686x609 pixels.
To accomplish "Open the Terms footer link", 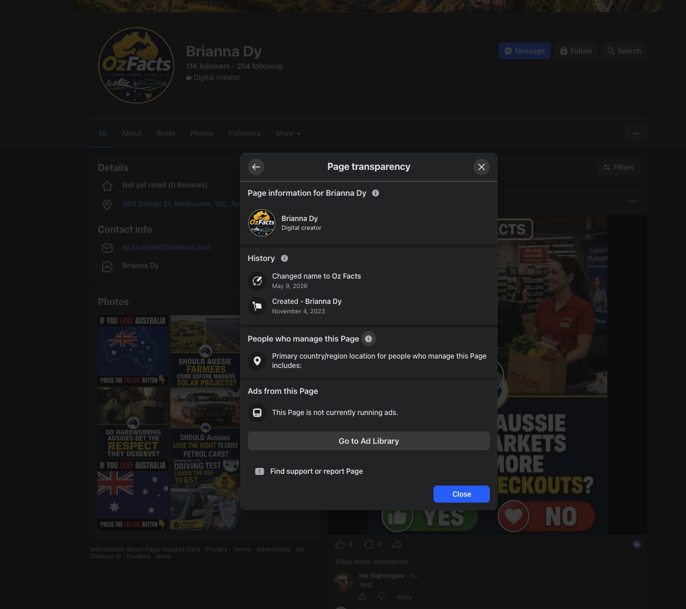I will coord(242,549).
